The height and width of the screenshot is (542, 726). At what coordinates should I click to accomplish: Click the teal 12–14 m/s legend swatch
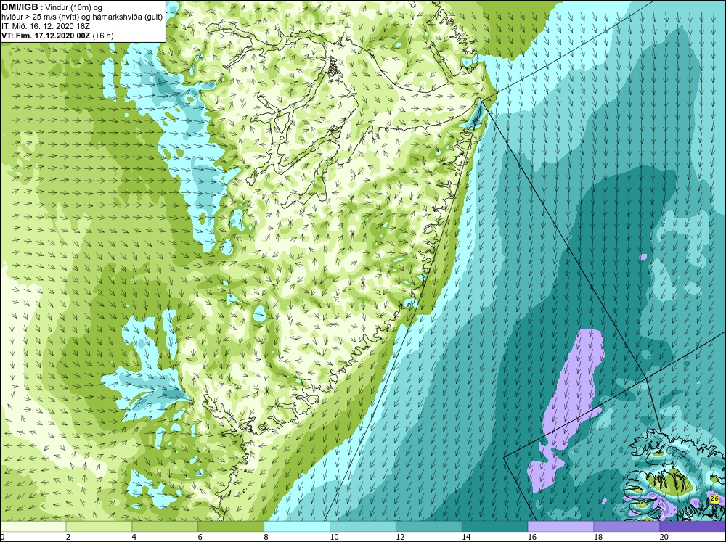[x=429, y=526]
